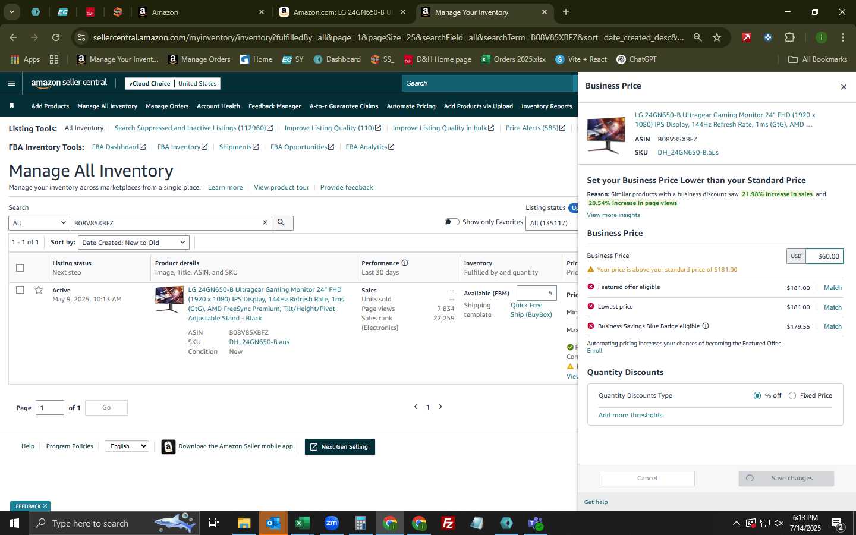Open Add Products menu item
Image resolution: width=856 pixels, height=535 pixels.
[x=50, y=106]
